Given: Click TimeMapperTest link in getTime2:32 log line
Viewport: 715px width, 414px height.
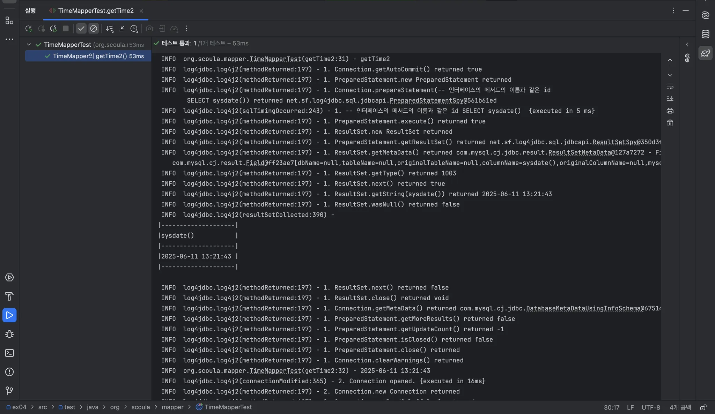Looking at the screenshot, I should [x=275, y=371].
